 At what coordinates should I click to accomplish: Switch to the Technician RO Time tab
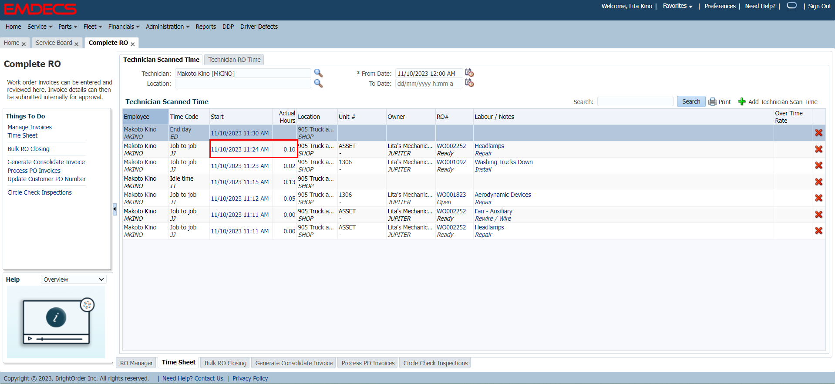point(234,60)
